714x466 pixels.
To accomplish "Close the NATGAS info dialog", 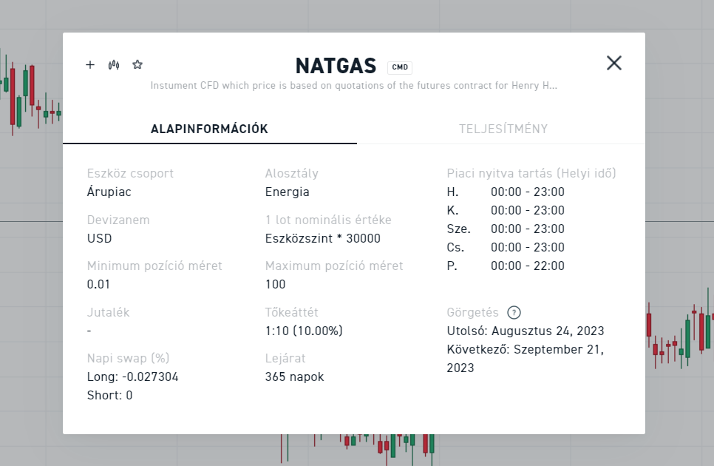I will coord(613,63).
